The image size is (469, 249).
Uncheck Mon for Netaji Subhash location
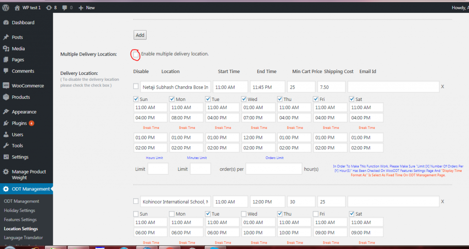[172, 99]
